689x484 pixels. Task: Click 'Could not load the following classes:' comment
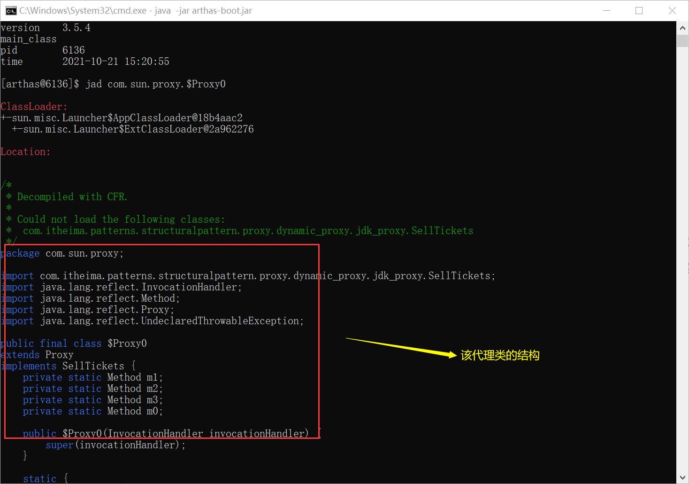coord(121,219)
